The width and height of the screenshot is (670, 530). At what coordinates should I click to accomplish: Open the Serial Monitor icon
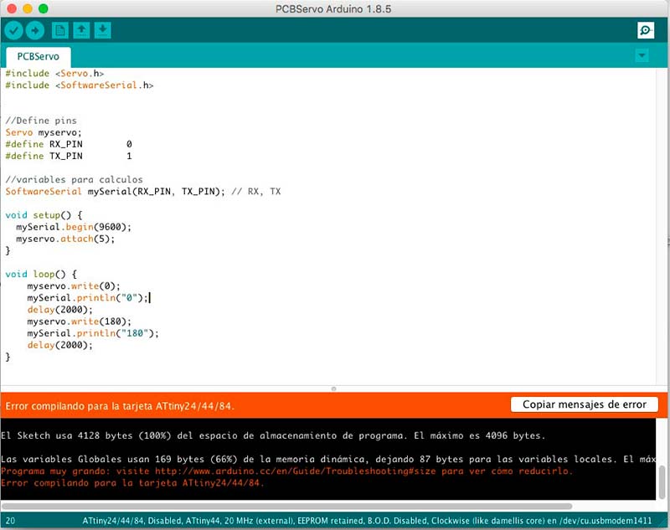[x=645, y=30]
